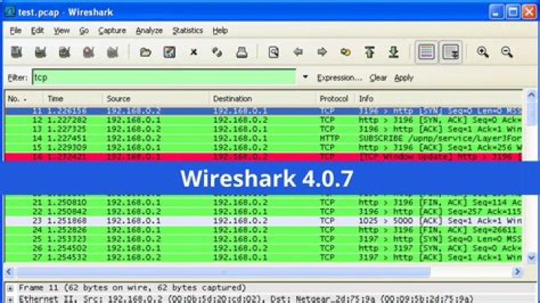
Task: Click the Expression... button
Action: coord(340,78)
